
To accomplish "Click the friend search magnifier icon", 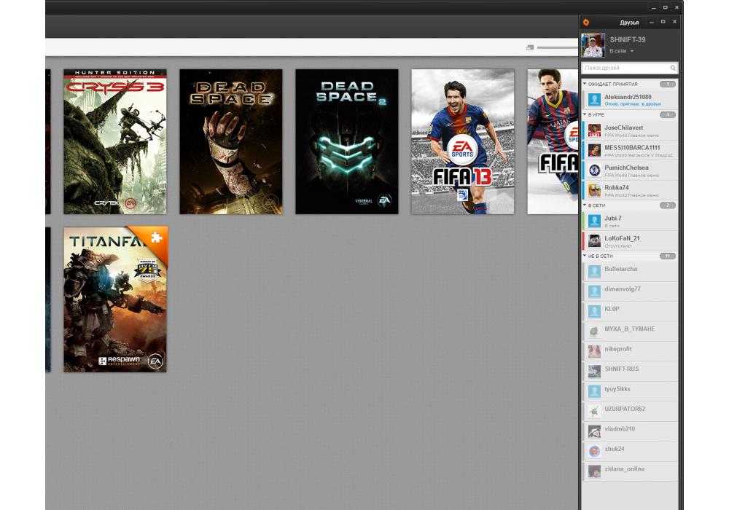I will coord(672,68).
